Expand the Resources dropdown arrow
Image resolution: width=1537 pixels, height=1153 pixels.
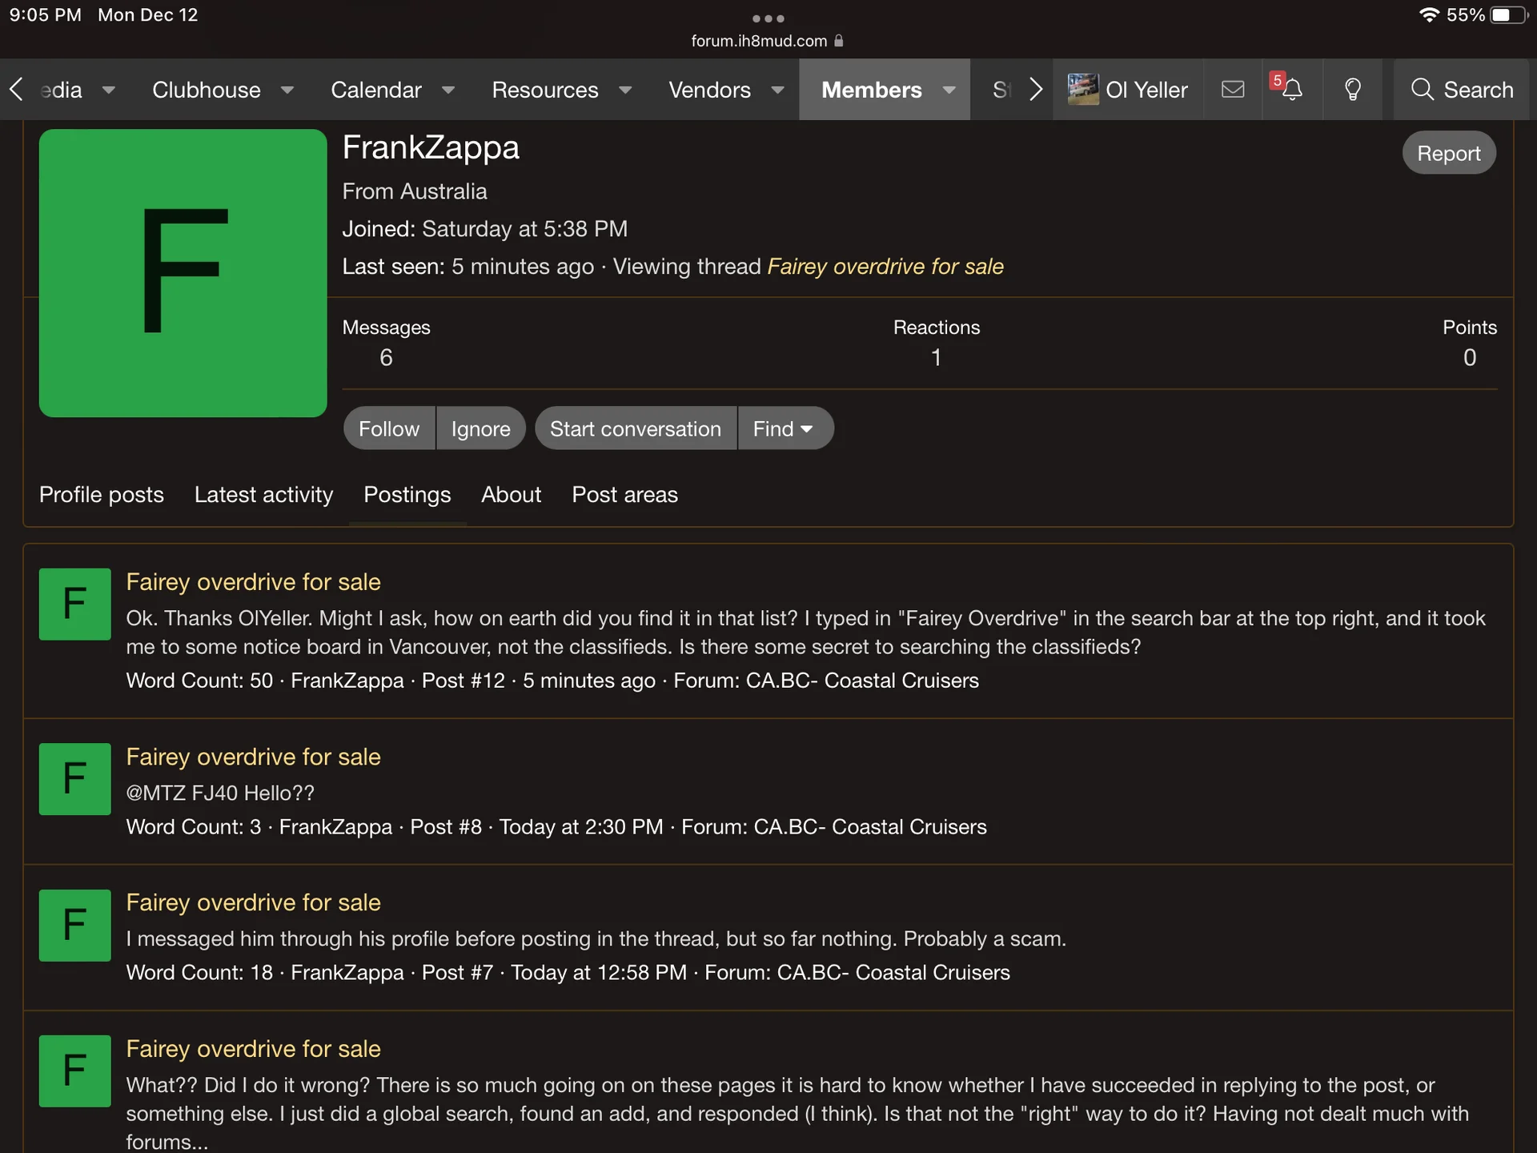[x=625, y=90]
